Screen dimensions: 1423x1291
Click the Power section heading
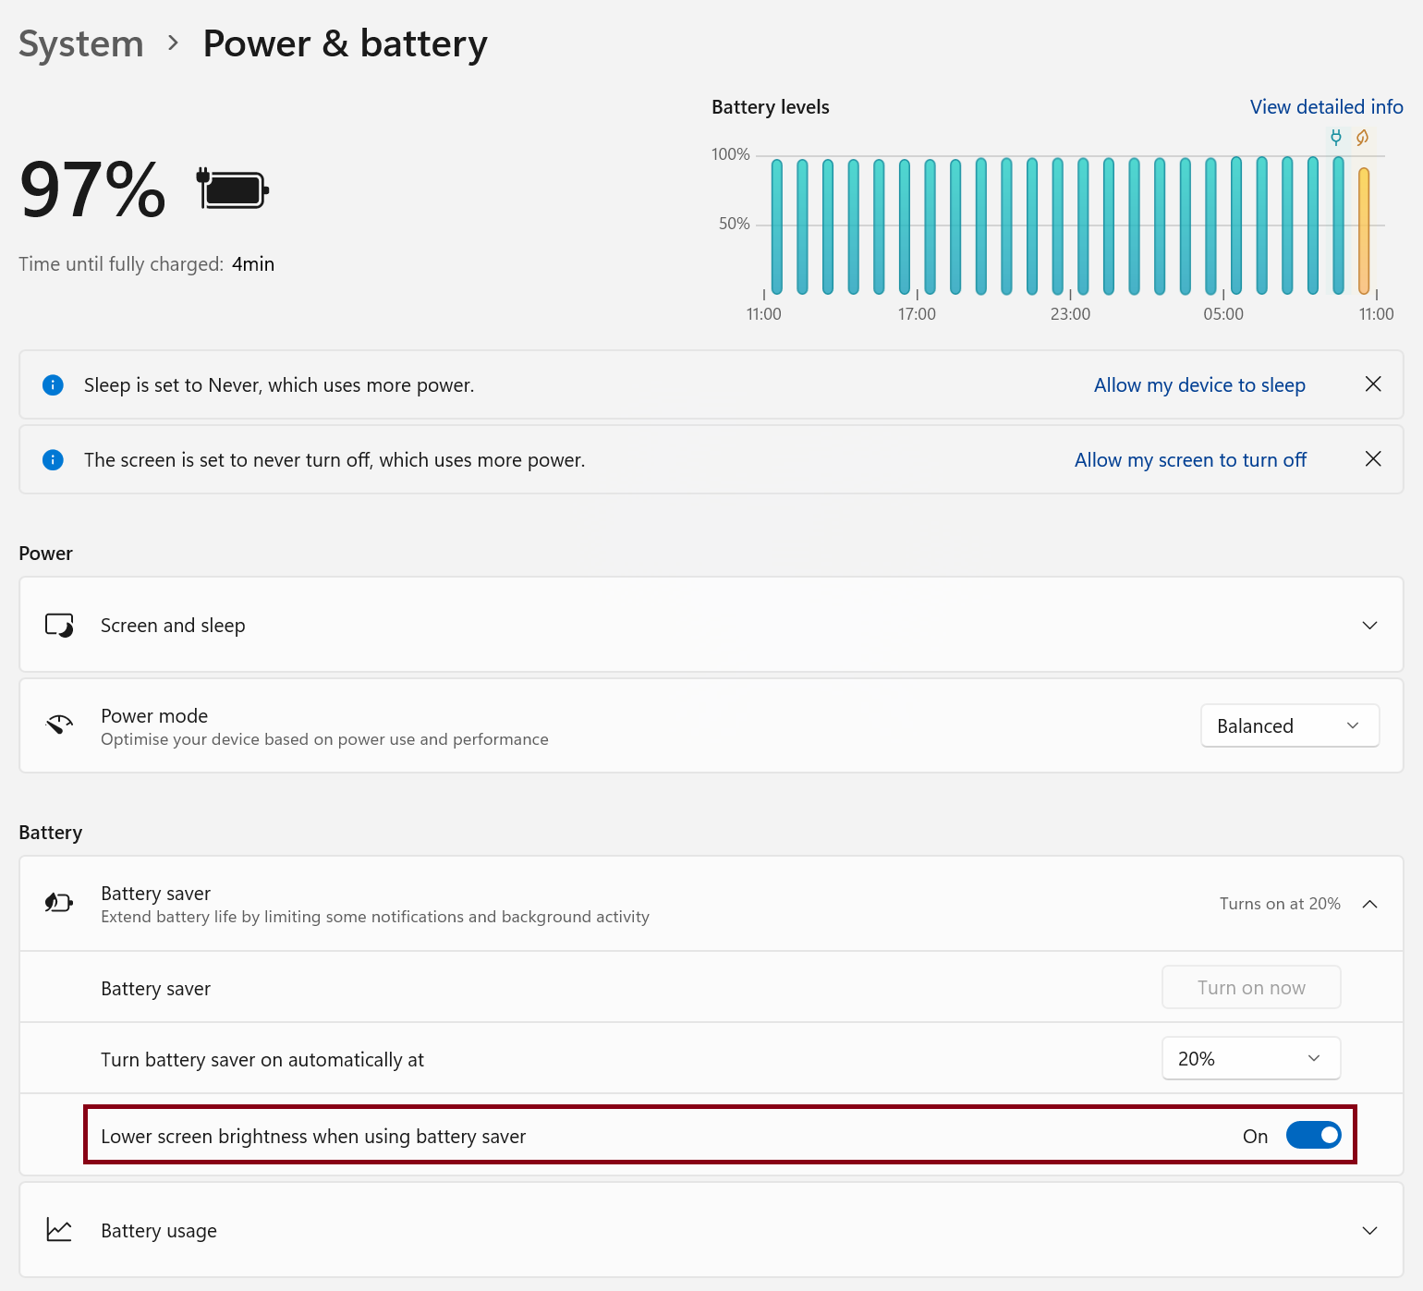point(45,554)
